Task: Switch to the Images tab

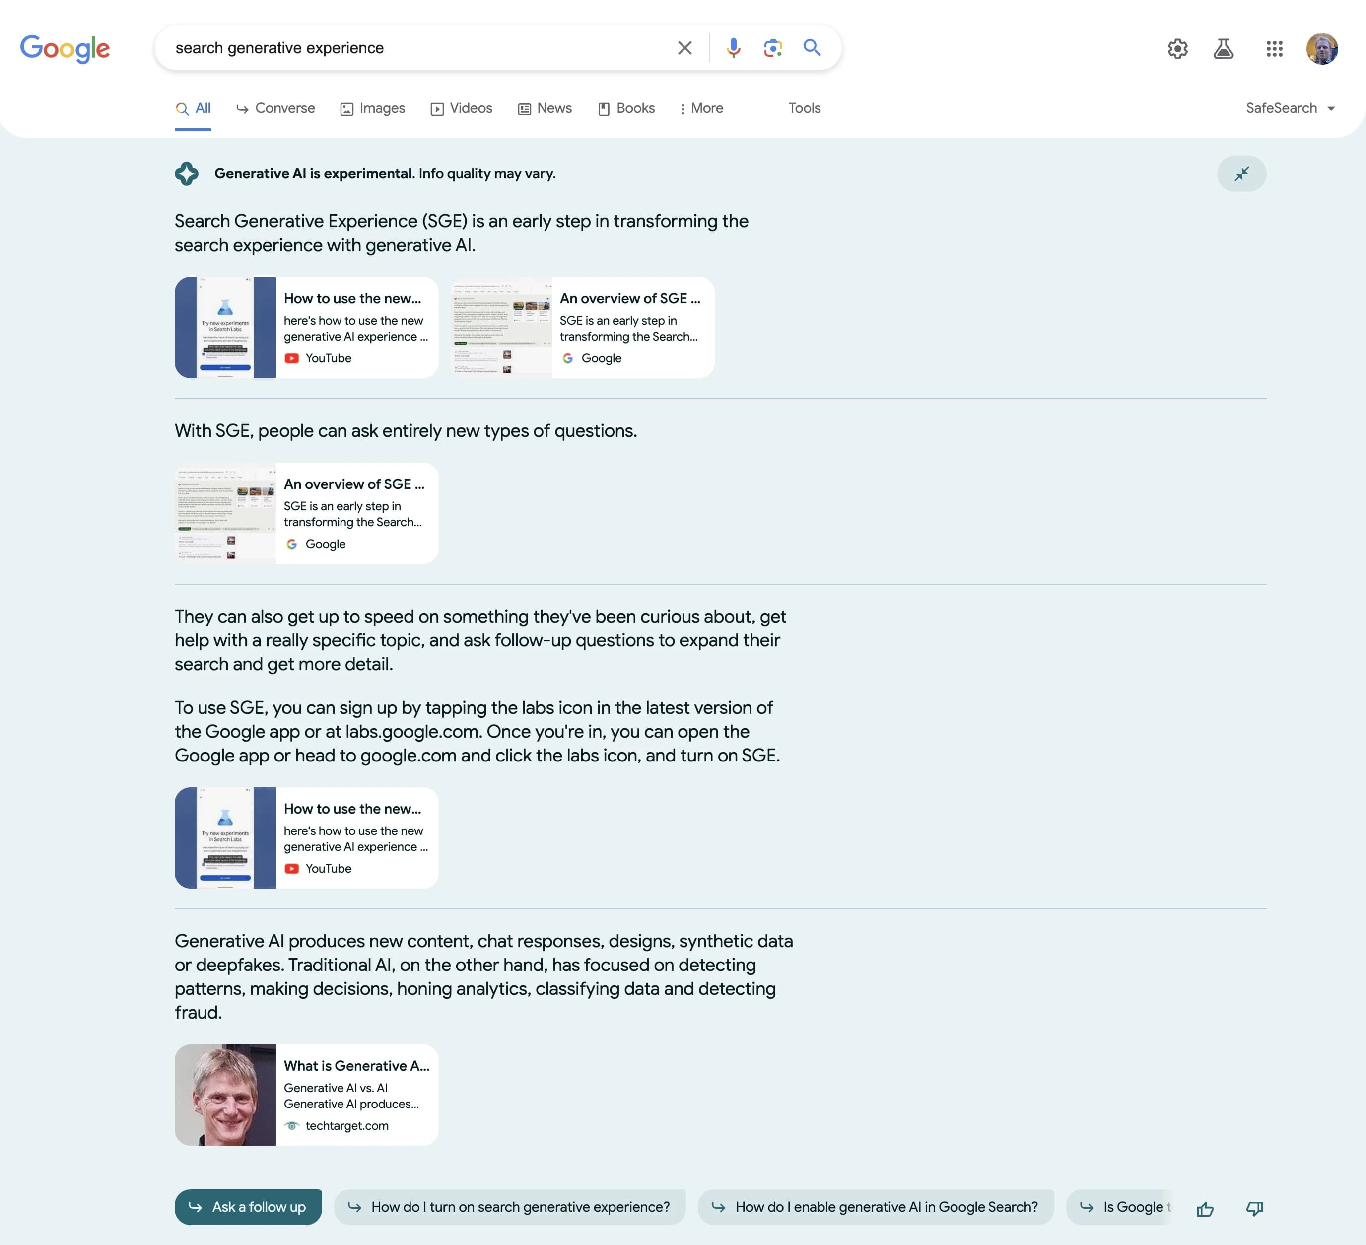Action: [372, 108]
